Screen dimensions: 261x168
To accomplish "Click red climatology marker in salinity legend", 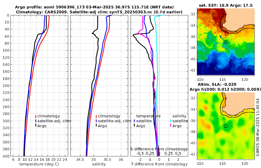I will tap(96, 116).
